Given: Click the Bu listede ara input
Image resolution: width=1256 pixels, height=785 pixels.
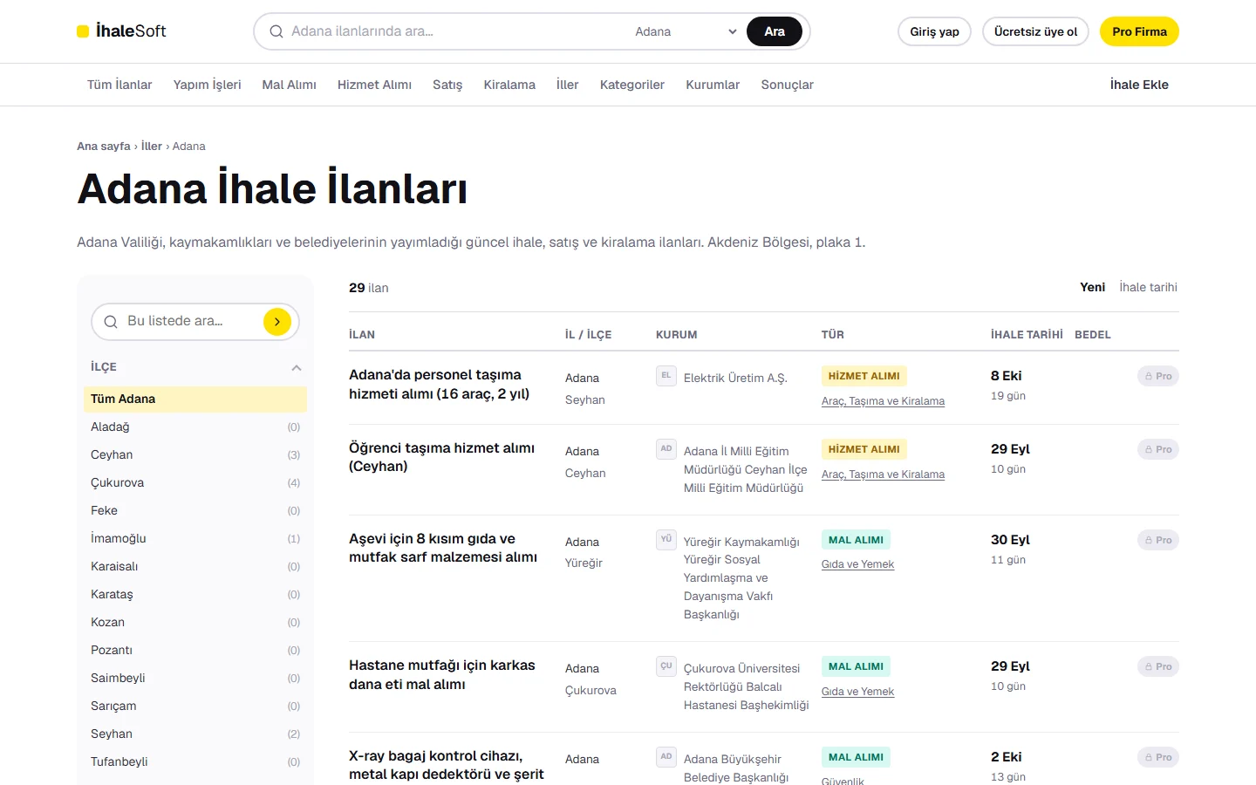Looking at the screenshot, I should click(x=192, y=321).
